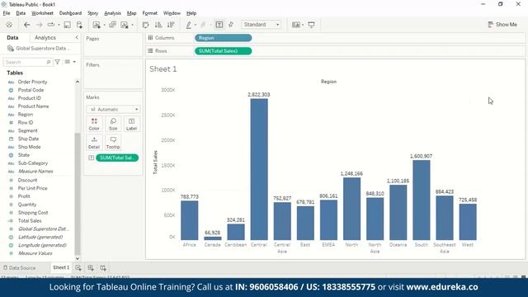Redo with the forward arrow icon
Image resolution: width=528 pixels, height=297 pixels.
click(x=39, y=25)
